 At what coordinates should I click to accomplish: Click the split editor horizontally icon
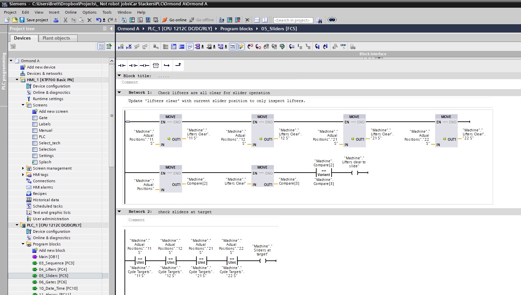coord(257,20)
